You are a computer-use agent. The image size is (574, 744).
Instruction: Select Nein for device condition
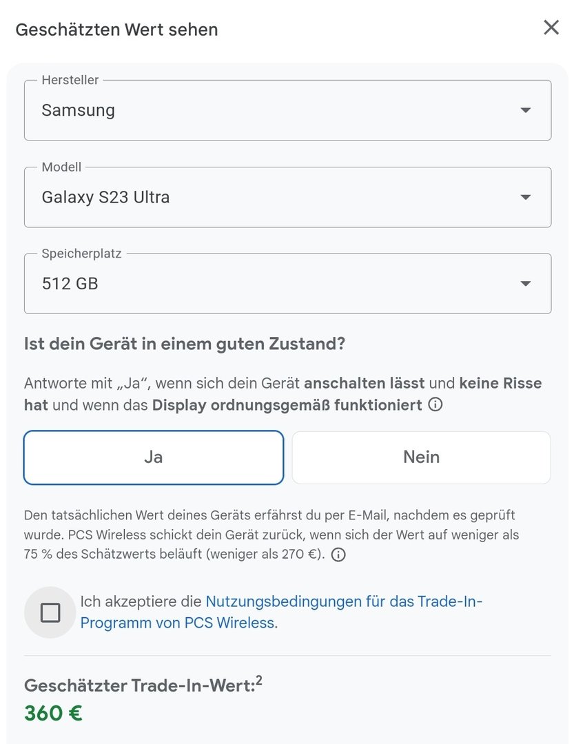click(421, 457)
